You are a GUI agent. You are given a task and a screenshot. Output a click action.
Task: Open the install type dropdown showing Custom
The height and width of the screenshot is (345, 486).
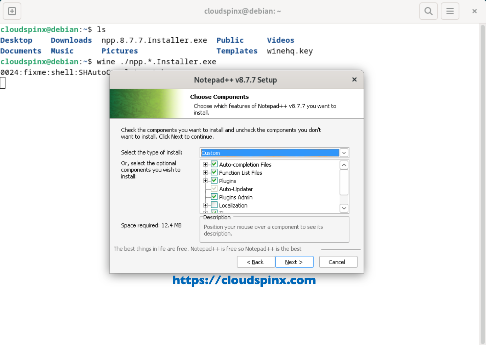coord(344,153)
